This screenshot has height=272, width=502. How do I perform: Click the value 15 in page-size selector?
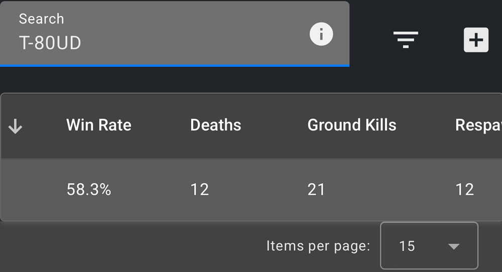point(407,246)
